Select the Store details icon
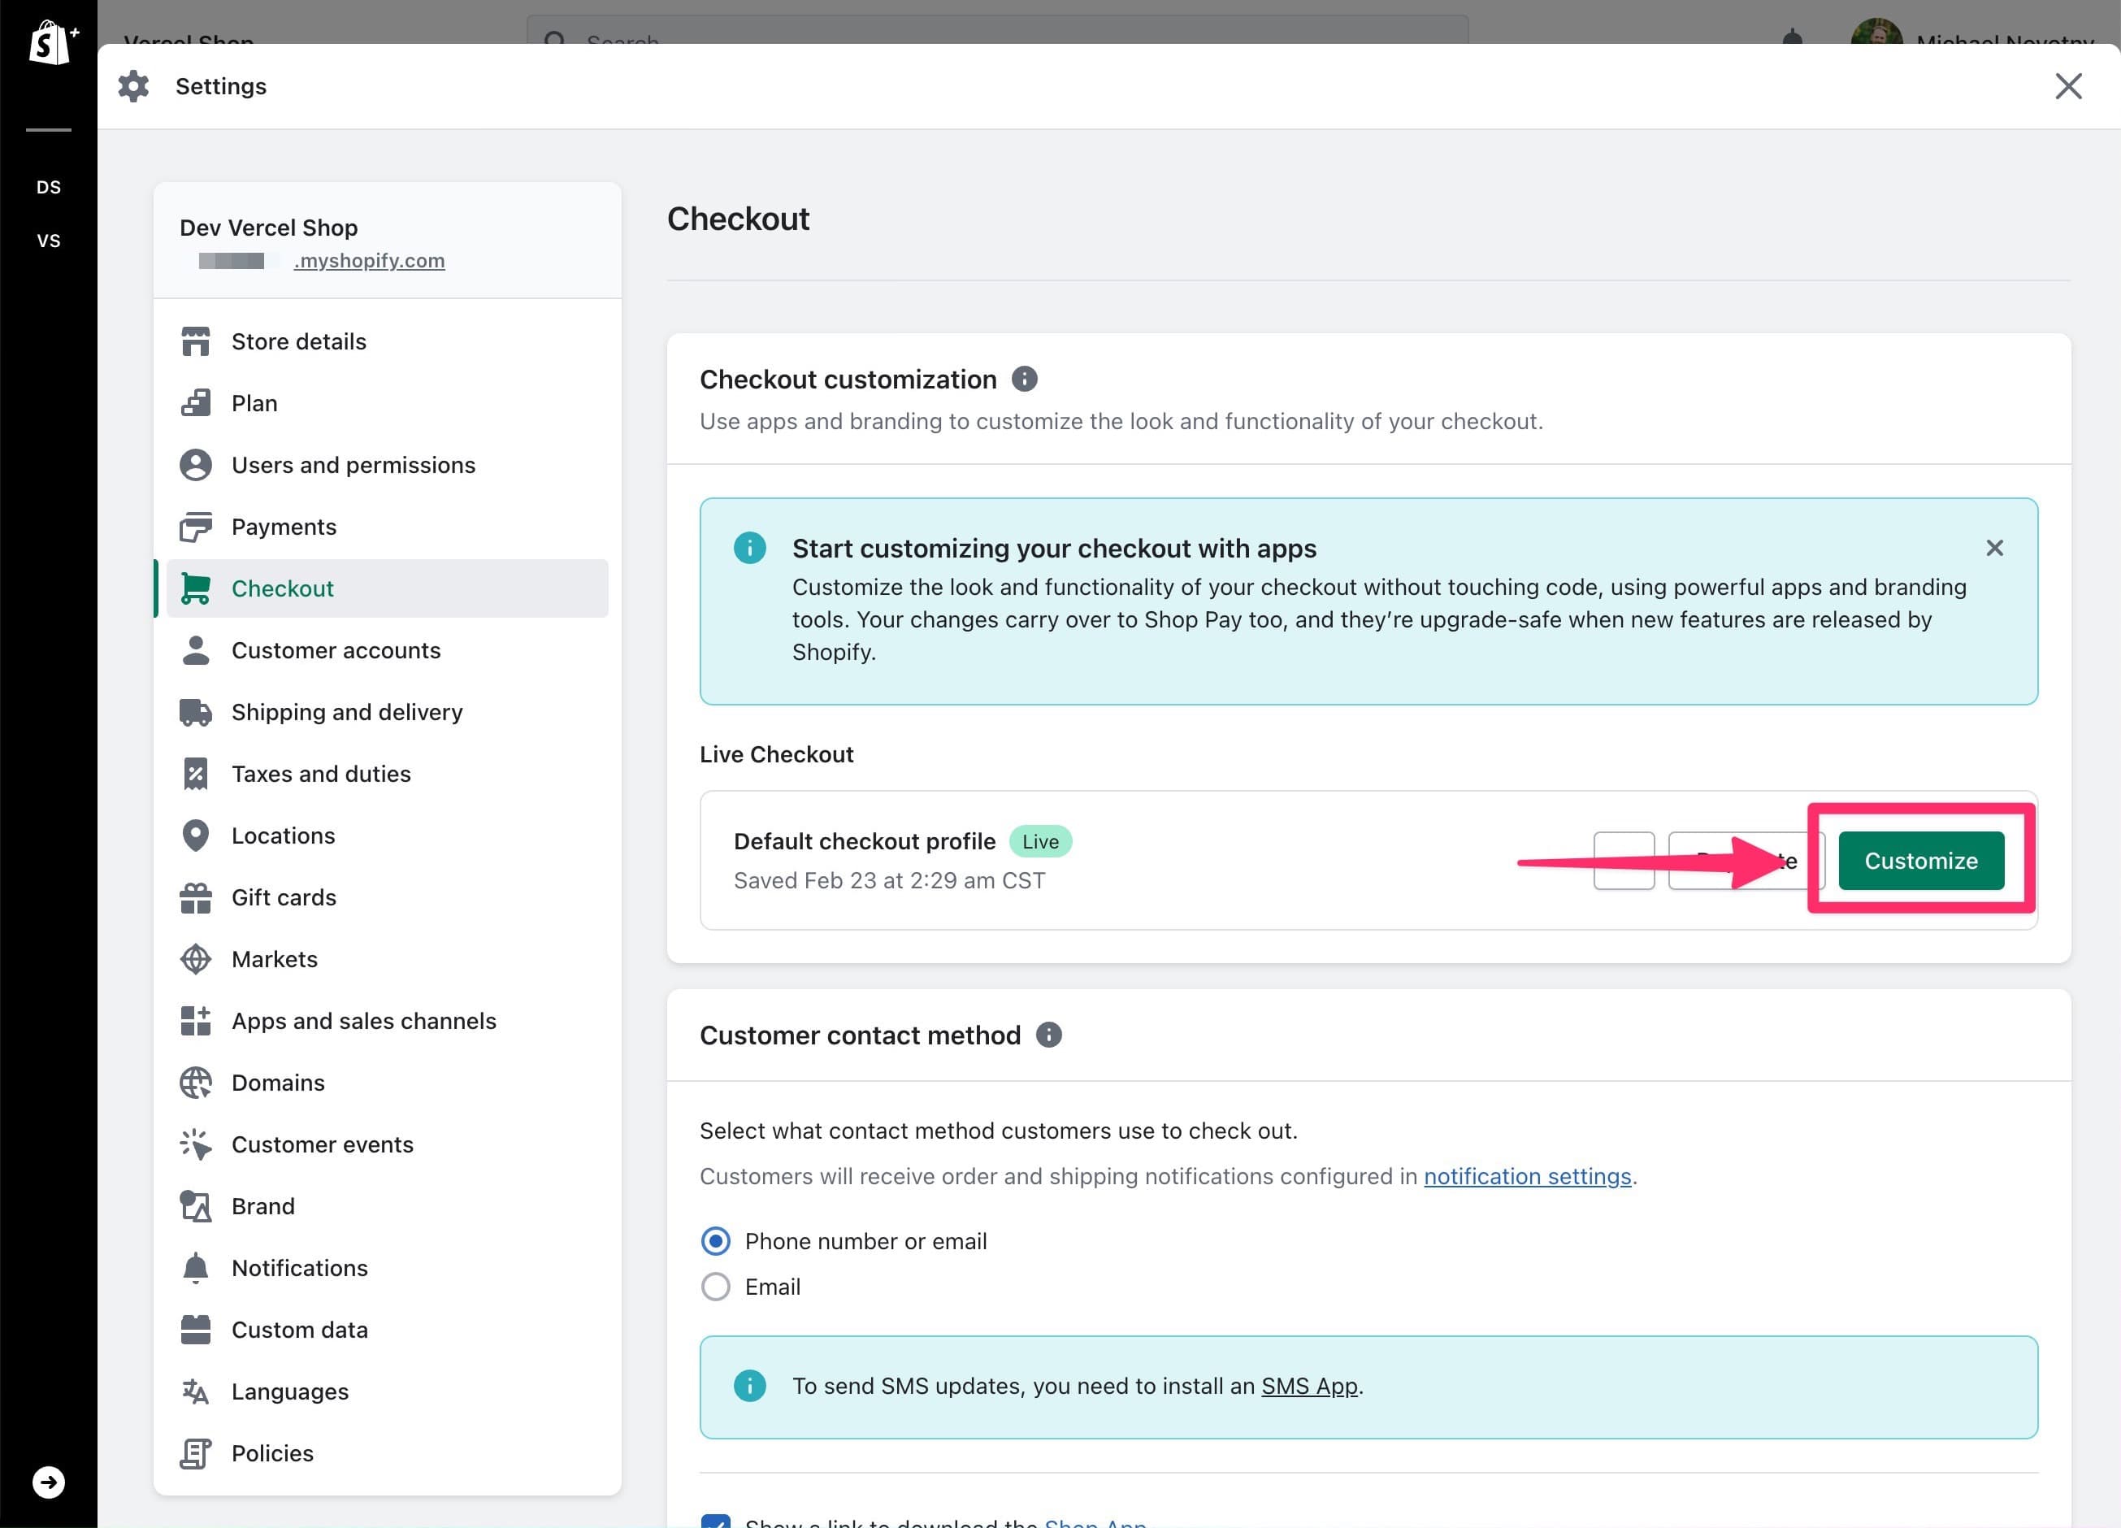2121x1528 pixels. (x=196, y=341)
